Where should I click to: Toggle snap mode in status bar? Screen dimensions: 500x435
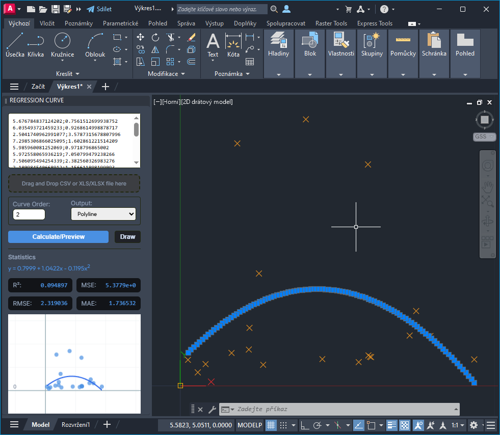(284, 425)
